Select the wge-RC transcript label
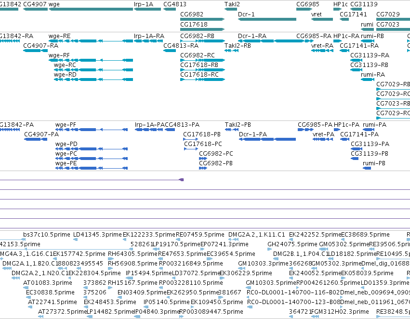Viewport: 410px width, 319px height. tap(65, 65)
